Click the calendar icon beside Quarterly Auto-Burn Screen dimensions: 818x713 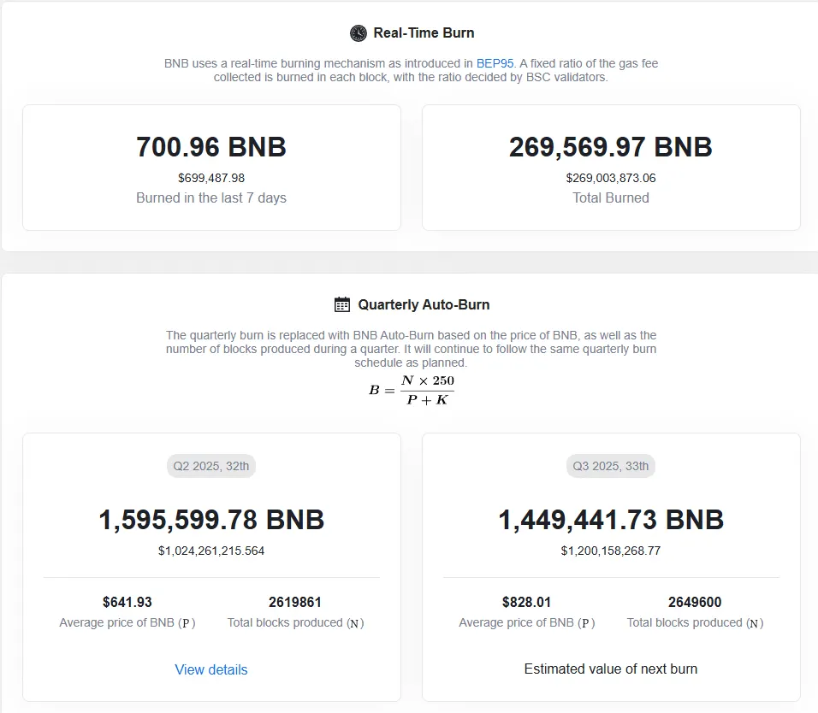(342, 304)
